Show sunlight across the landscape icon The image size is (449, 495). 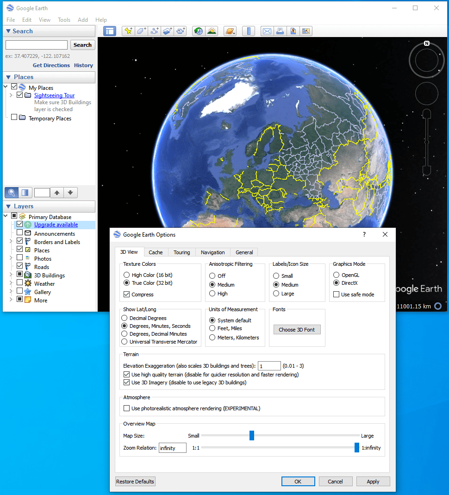(x=212, y=31)
